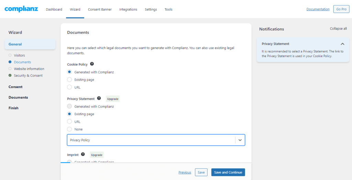Click help icon next to Privacy Statement
The width and height of the screenshot is (352, 180).
99,98
